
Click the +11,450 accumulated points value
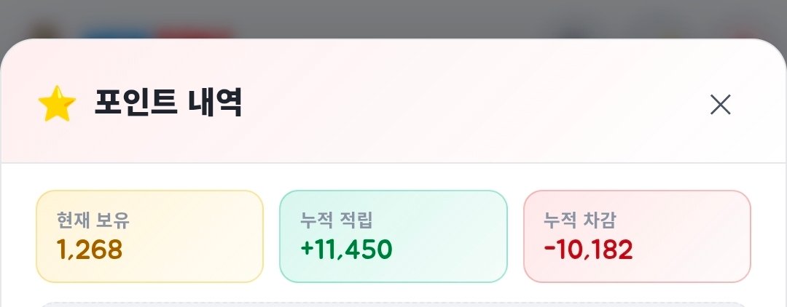[x=346, y=250]
